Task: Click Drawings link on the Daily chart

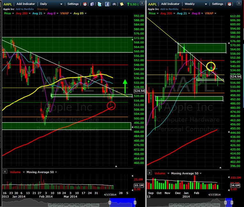Action: point(42,9)
